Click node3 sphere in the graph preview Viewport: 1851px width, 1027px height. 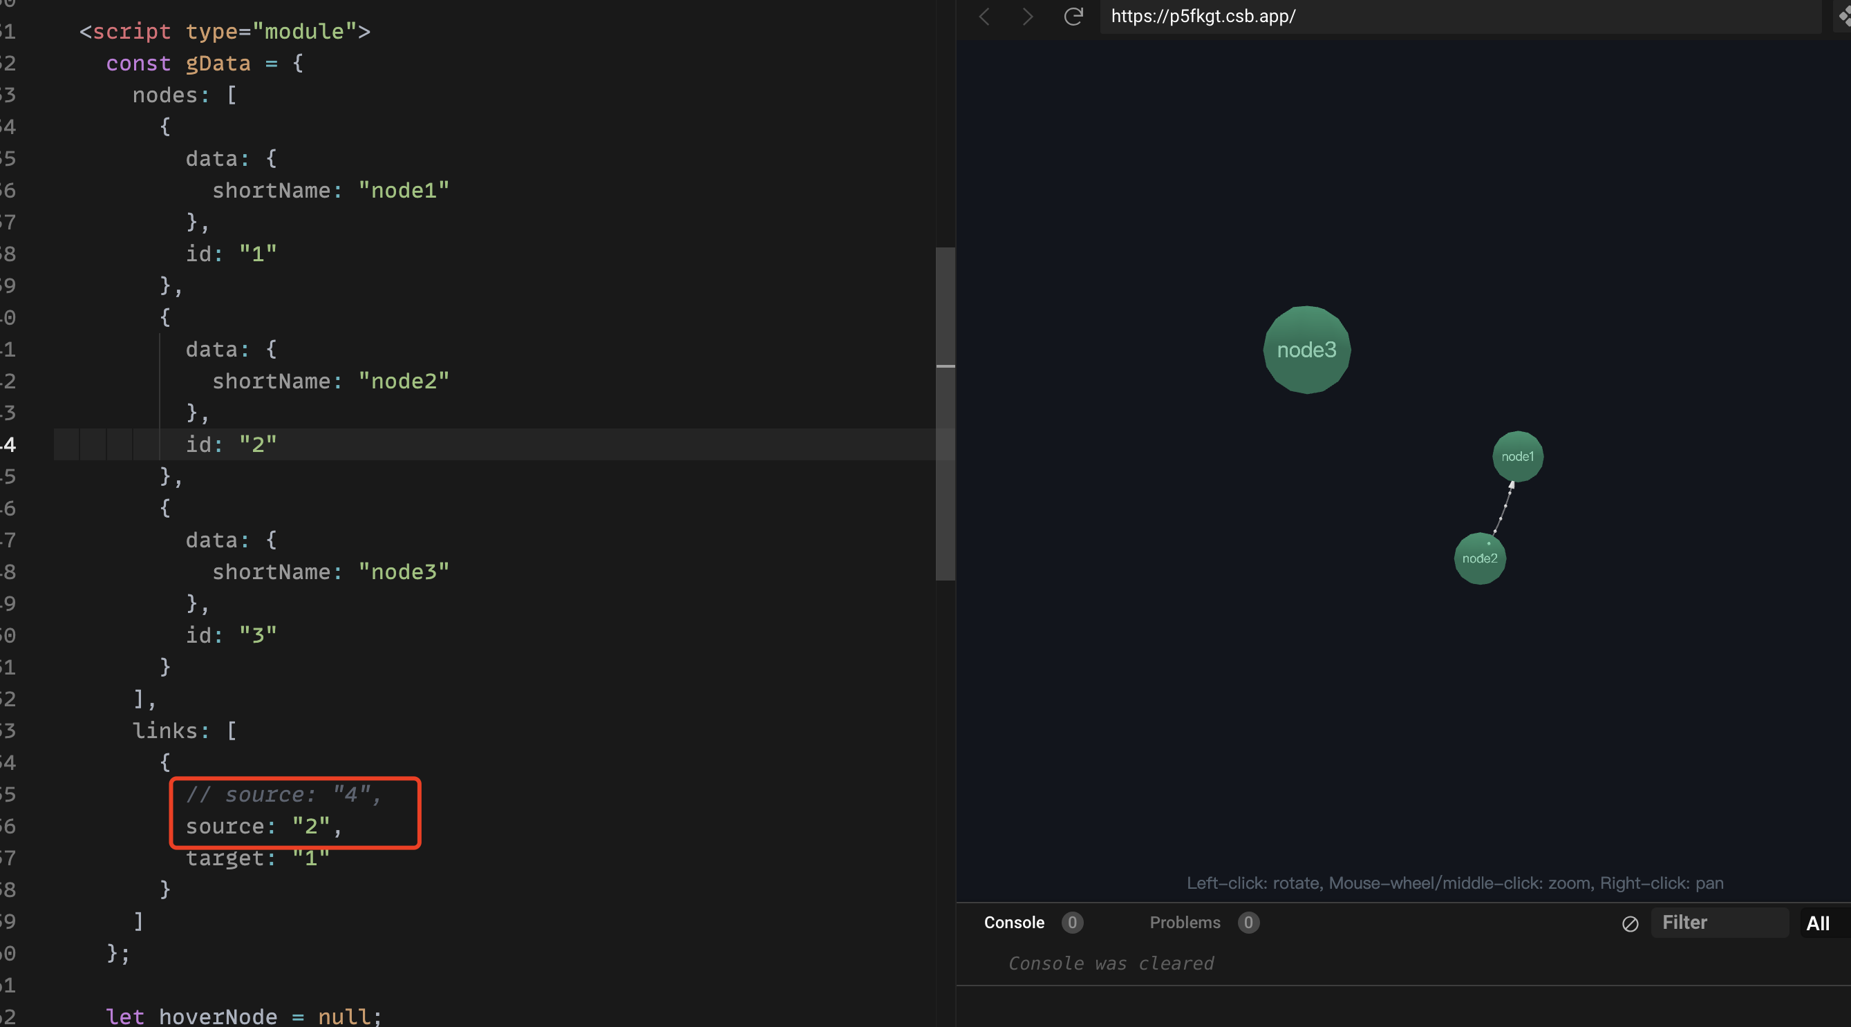click(x=1306, y=350)
